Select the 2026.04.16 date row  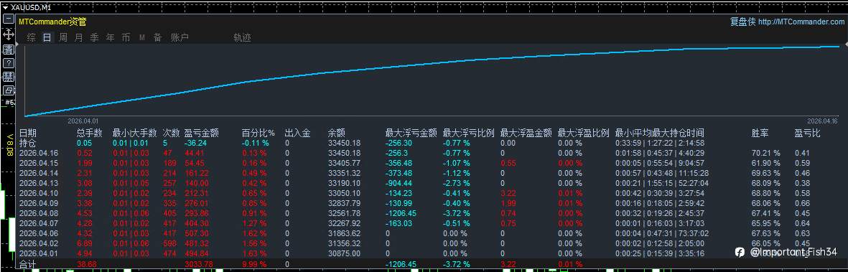(x=38, y=153)
